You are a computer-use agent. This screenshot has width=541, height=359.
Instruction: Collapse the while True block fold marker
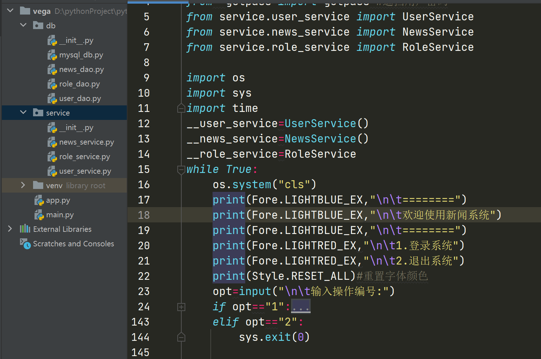pyautogui.click(x=181, y=170)
